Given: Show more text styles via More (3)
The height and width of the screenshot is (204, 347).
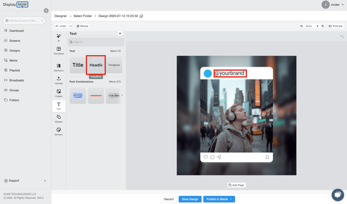Looking at the screenshot, I should pos(115,51).
